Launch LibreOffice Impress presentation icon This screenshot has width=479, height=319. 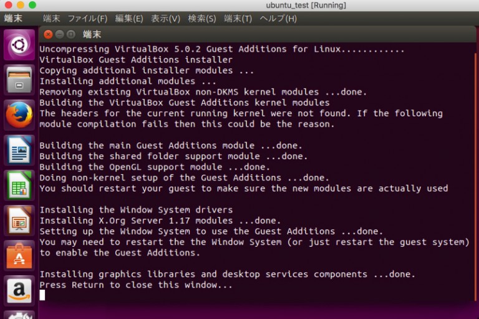pos(19,221)
